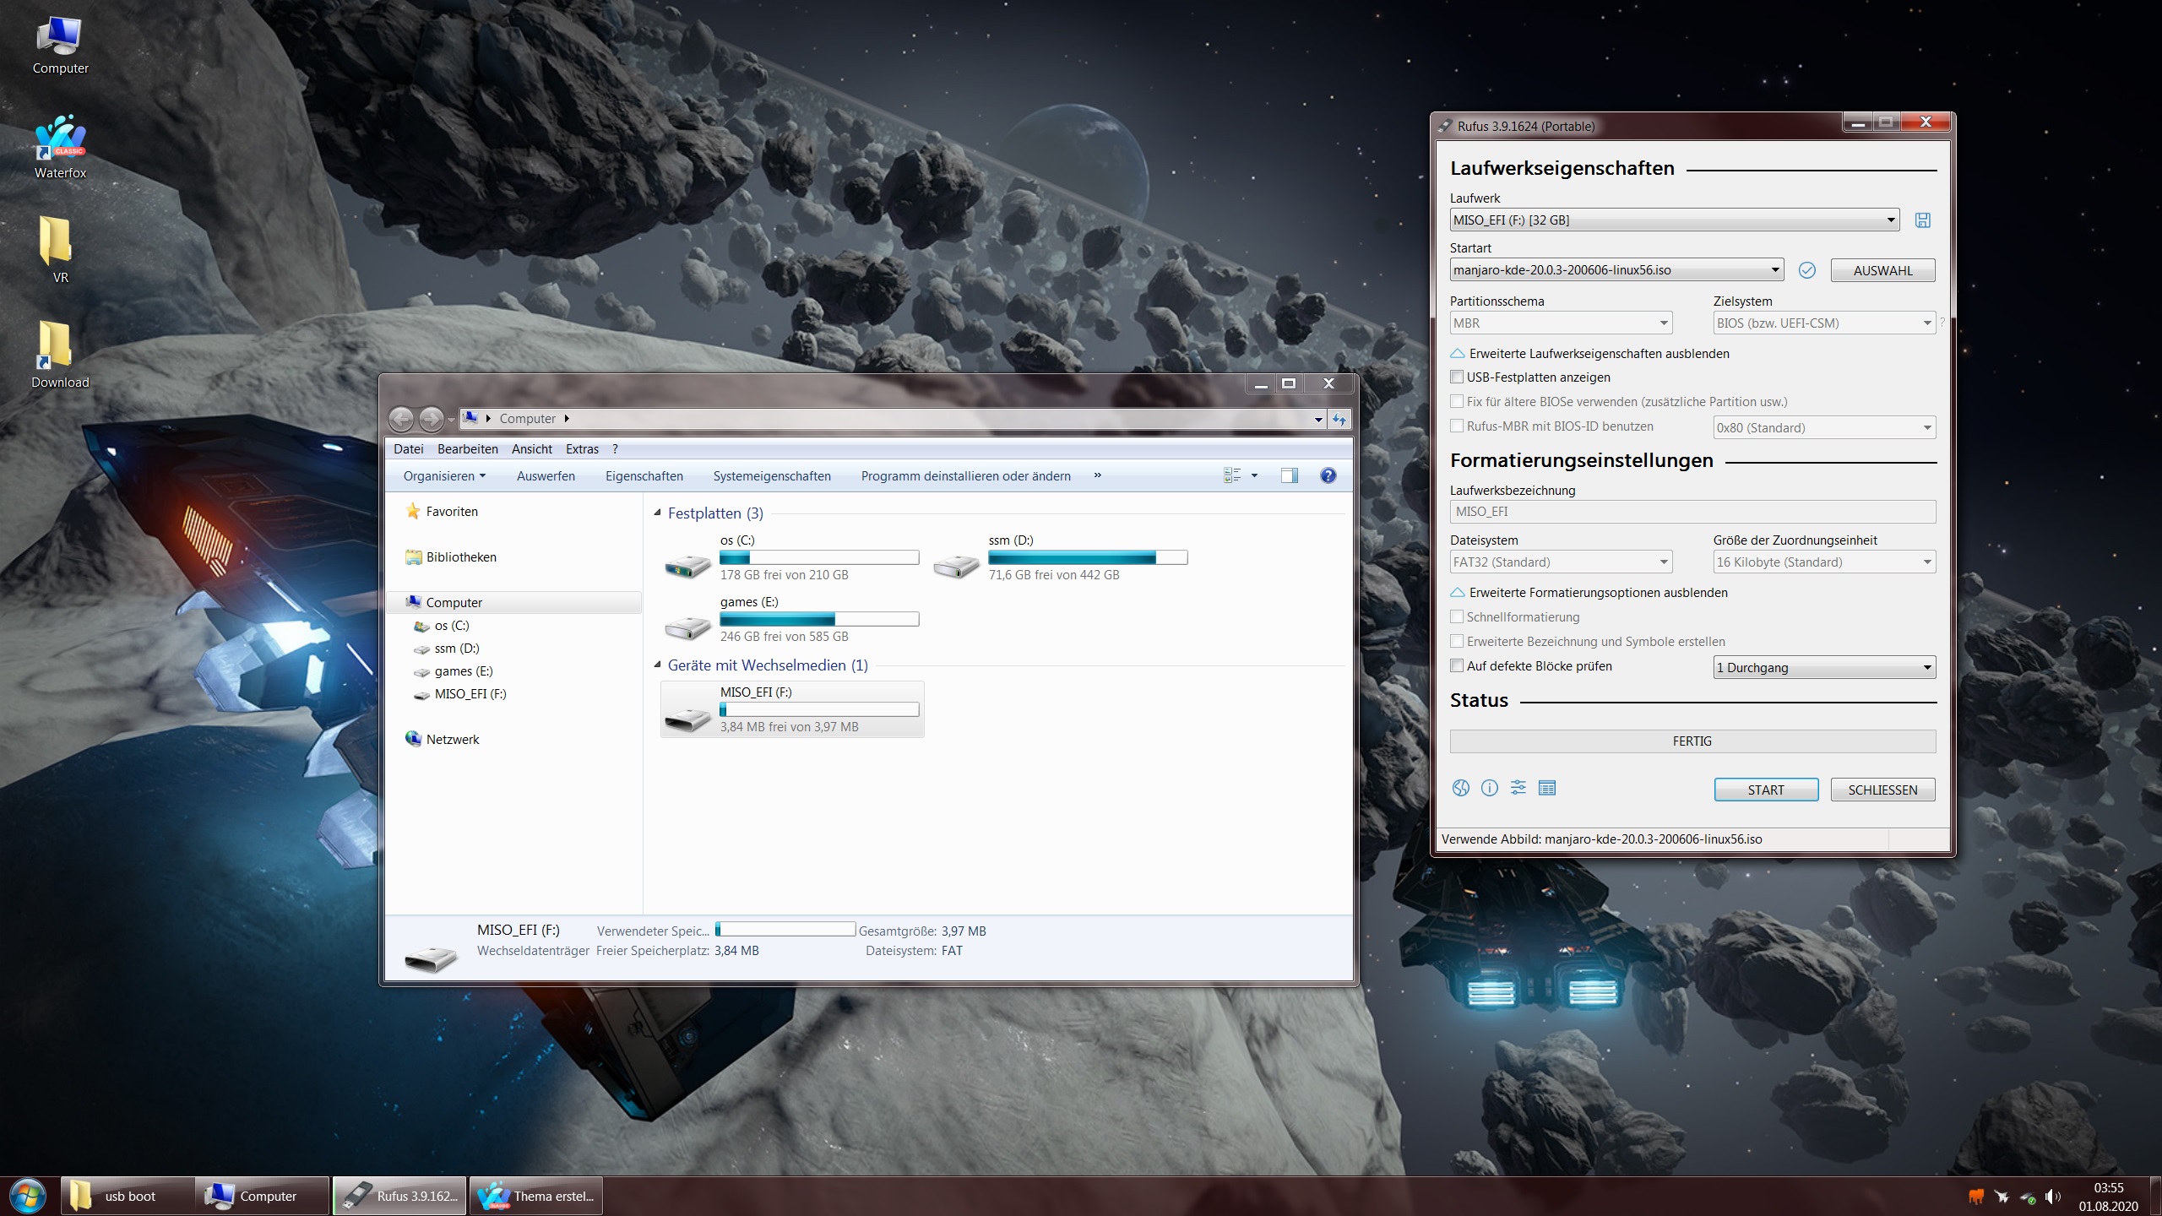
Task: Open Rufus settings sliders icon
Action: tap(1518, 788)
